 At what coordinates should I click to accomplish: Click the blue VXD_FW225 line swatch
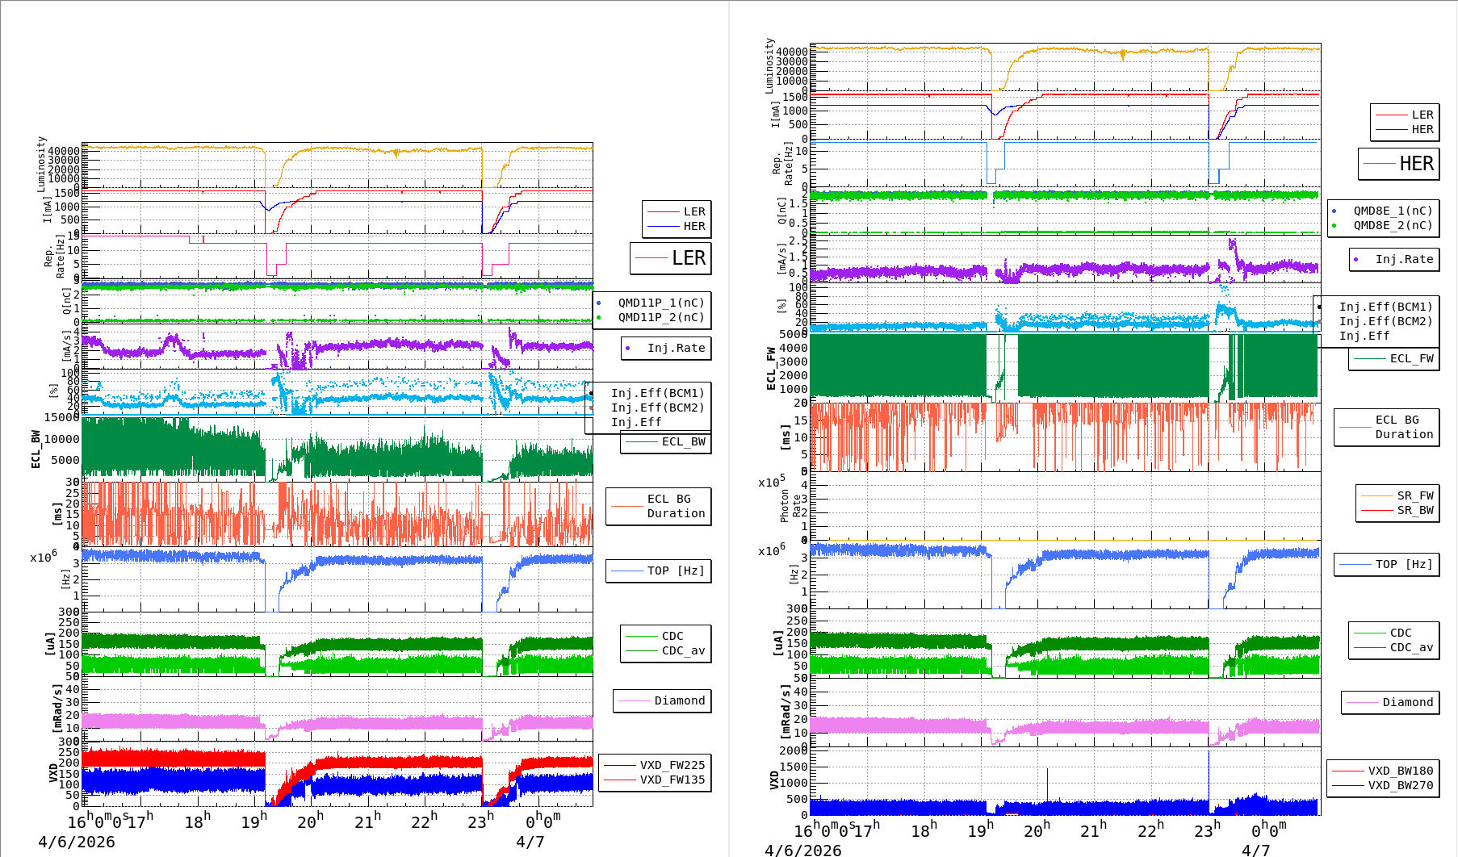click(x=620, y=765)
